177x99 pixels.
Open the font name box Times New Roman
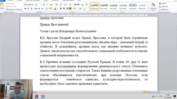pyautogui.click(x=29, y=5)
